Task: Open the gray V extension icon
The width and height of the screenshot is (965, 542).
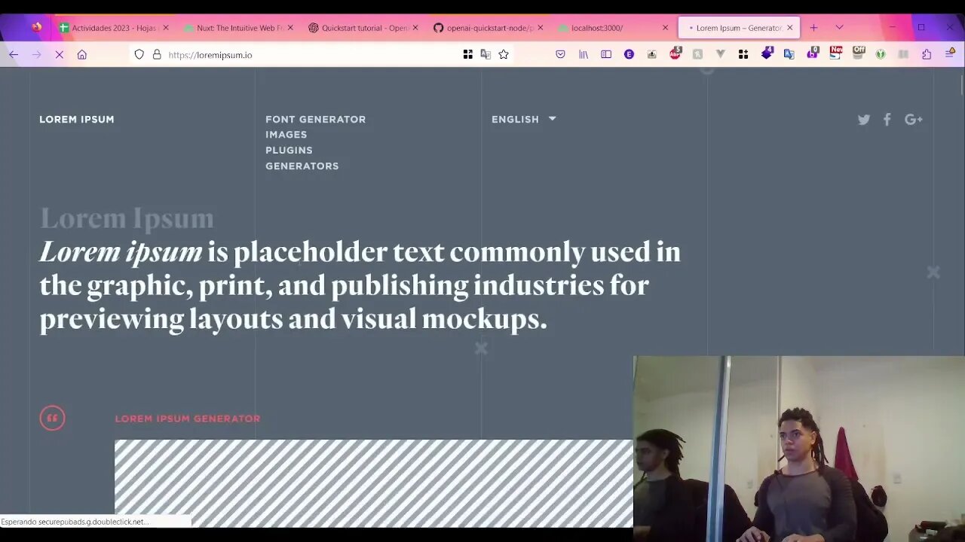Action: click(x=721, y=54)
